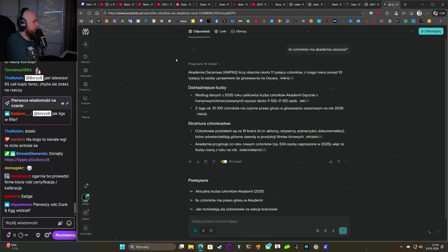Click the Zainstaluj install icon
The width and height of the screenshot is (448, 252).
coord(85,228)
